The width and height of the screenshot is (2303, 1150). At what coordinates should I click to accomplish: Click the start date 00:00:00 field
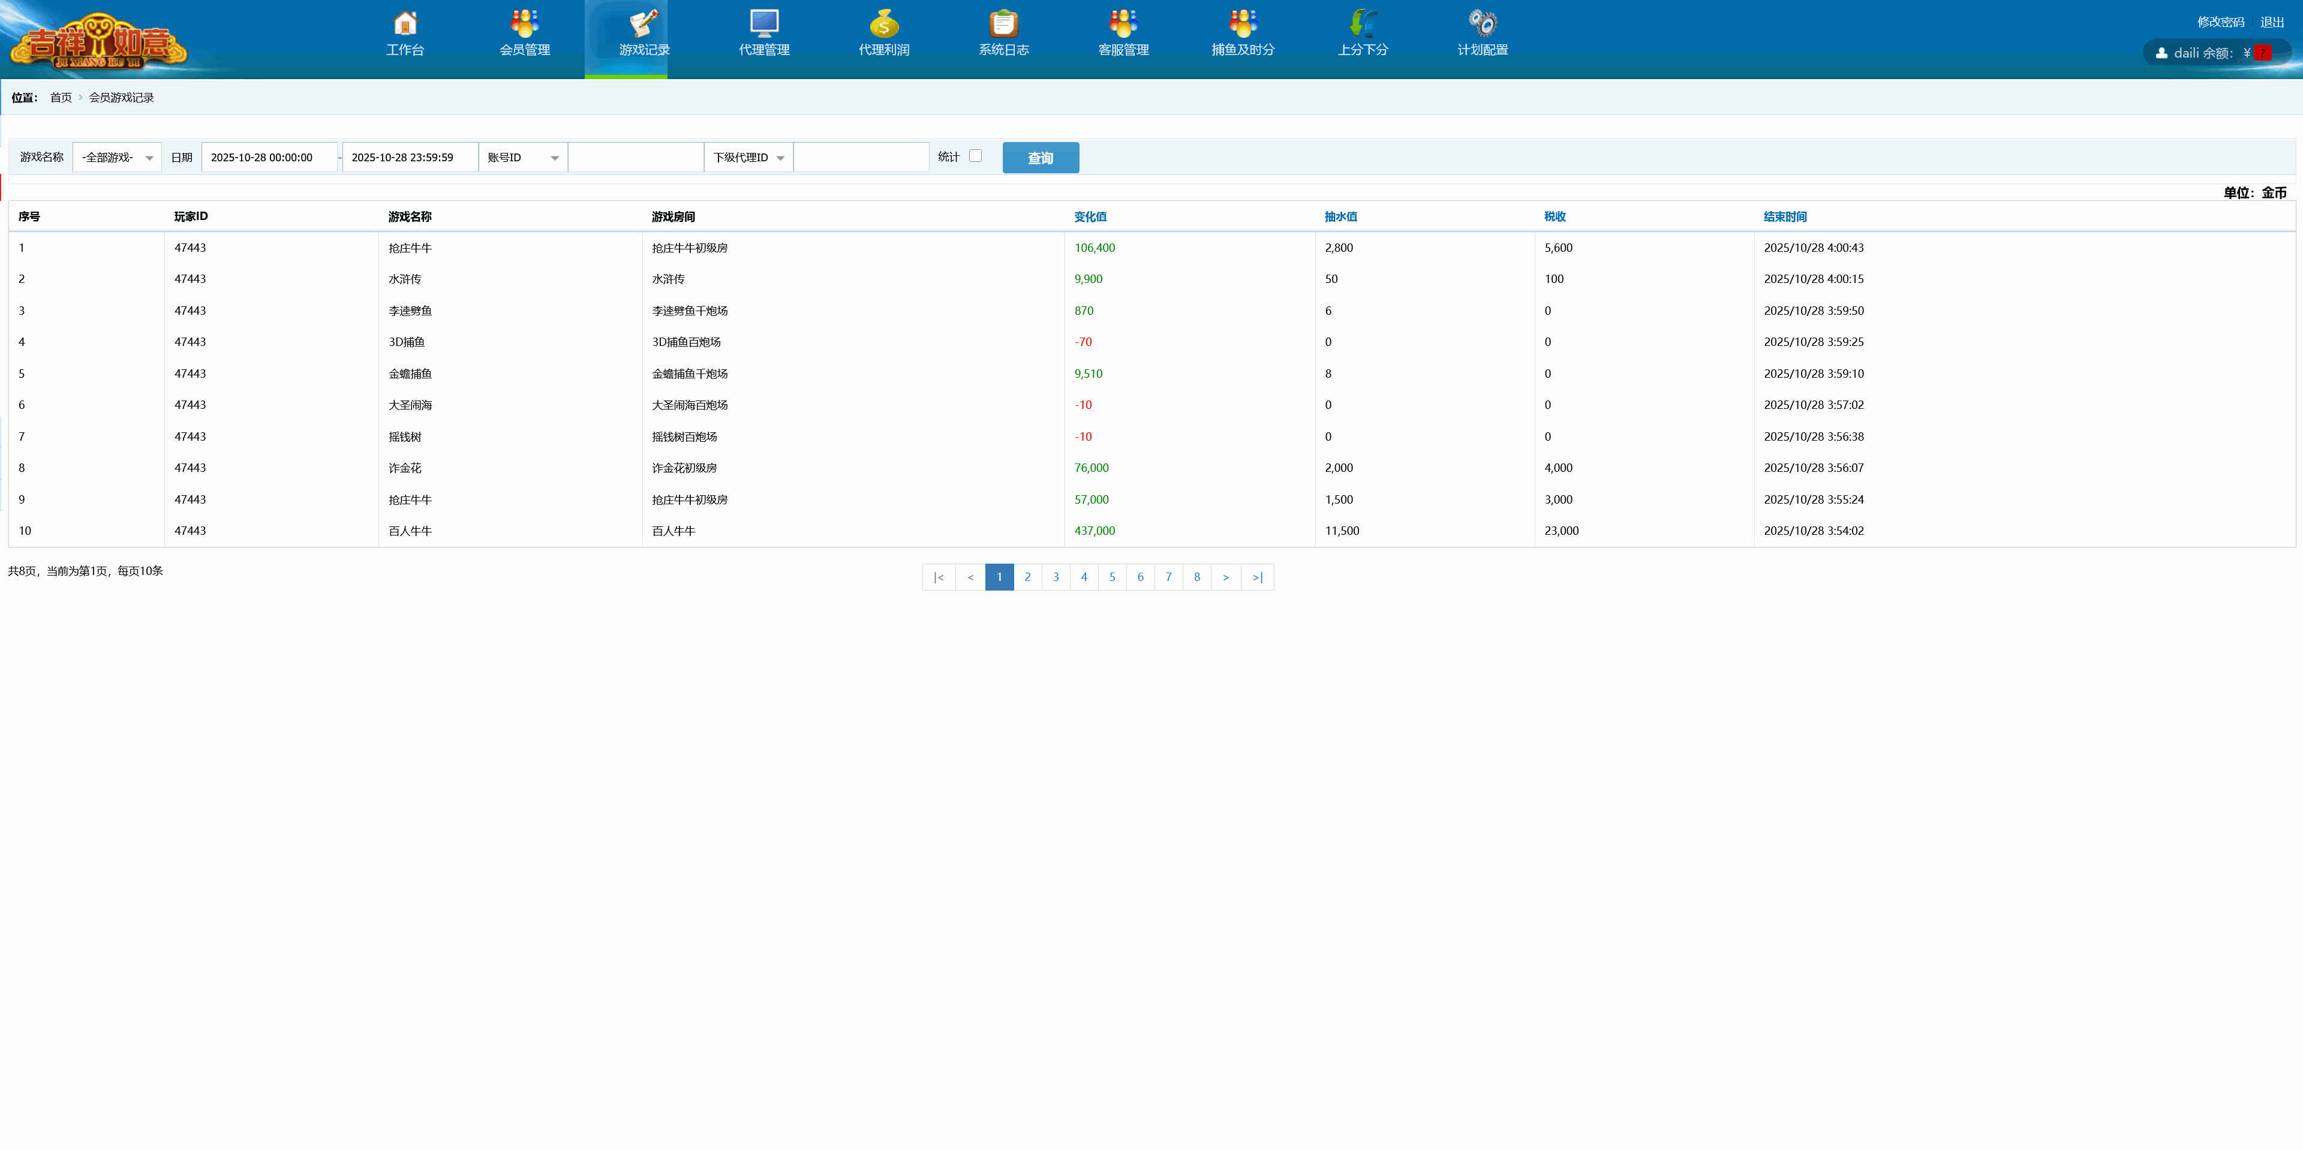pos(269,157)
